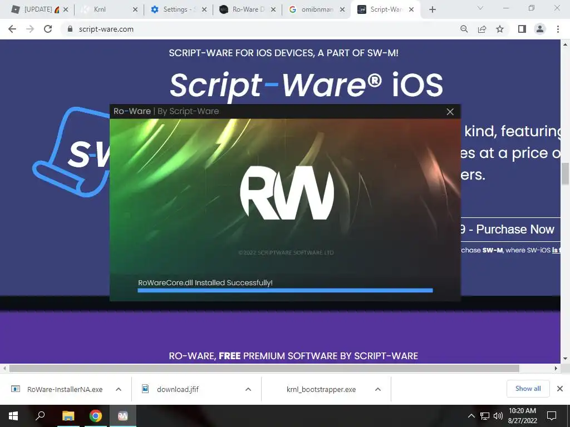Close the Script-Ware tab
This screenshot has width=570, height=427.
coord(411,10)
